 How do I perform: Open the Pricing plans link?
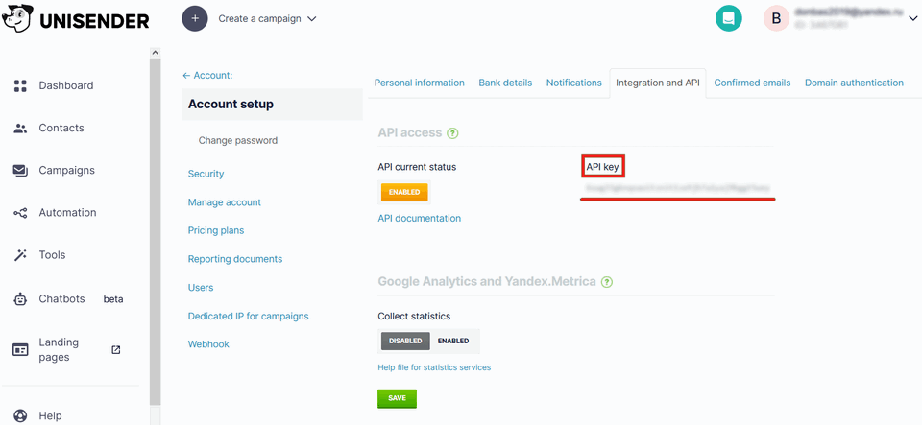coord(216,230)
